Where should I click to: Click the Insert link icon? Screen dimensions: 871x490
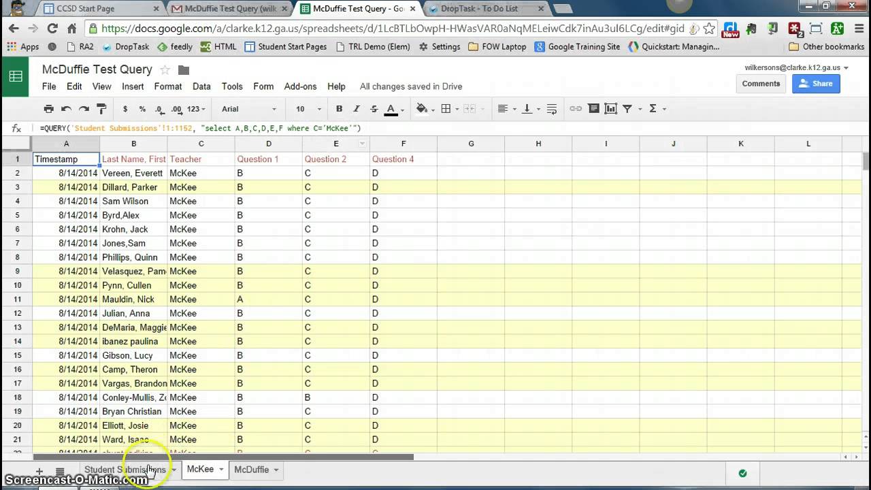pos(576,109)
